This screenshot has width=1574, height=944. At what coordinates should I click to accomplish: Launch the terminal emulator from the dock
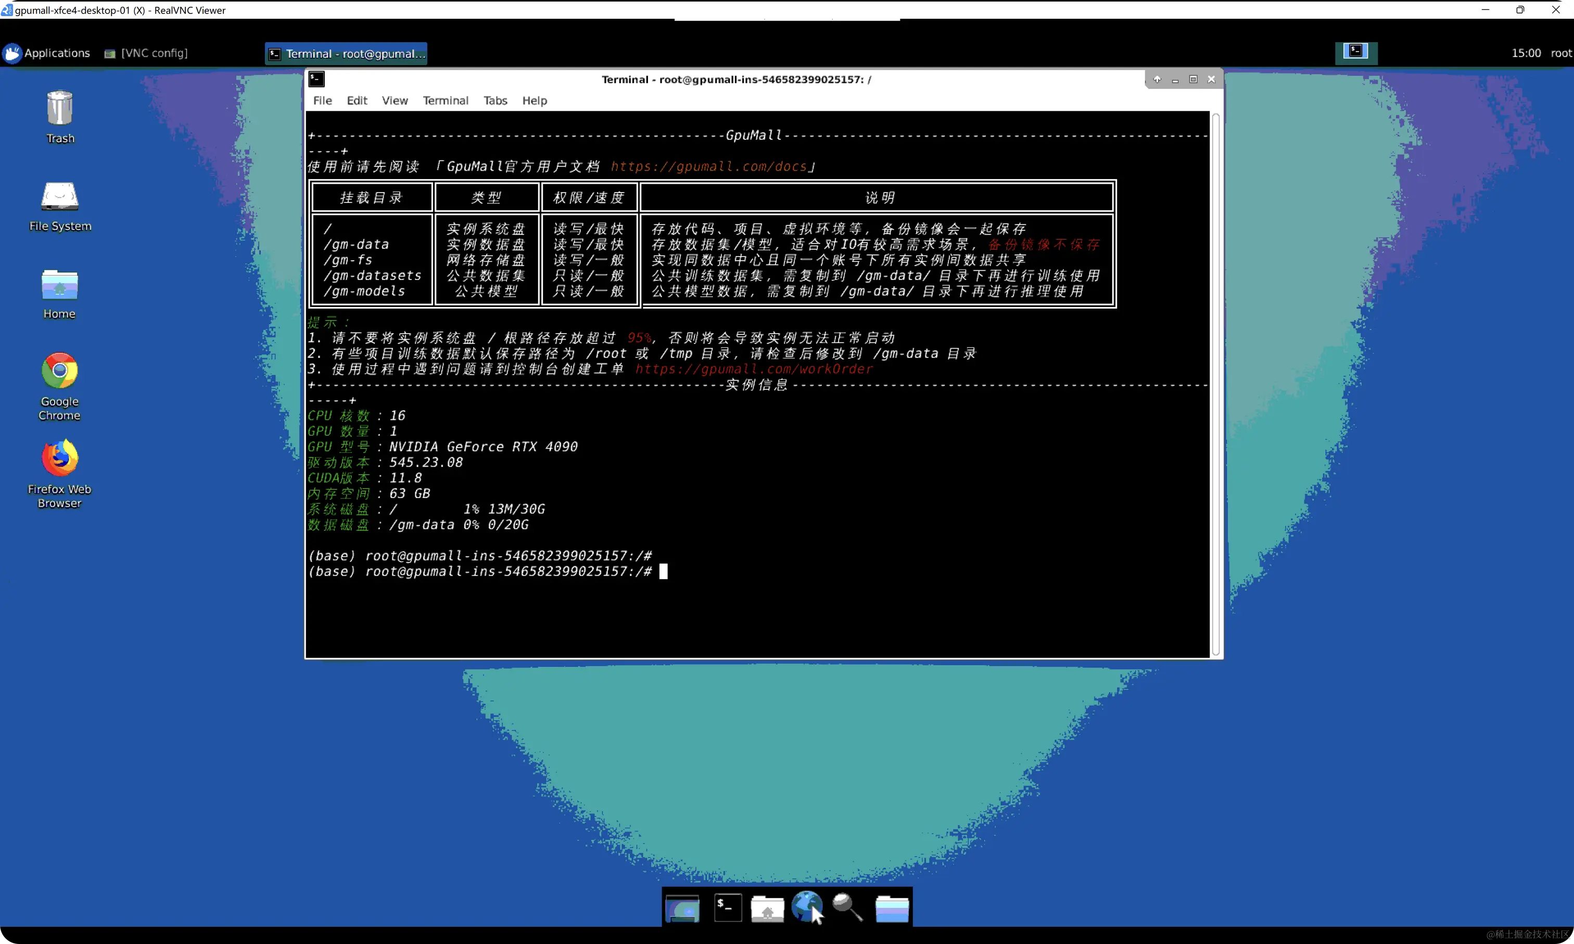coord(727,908)
